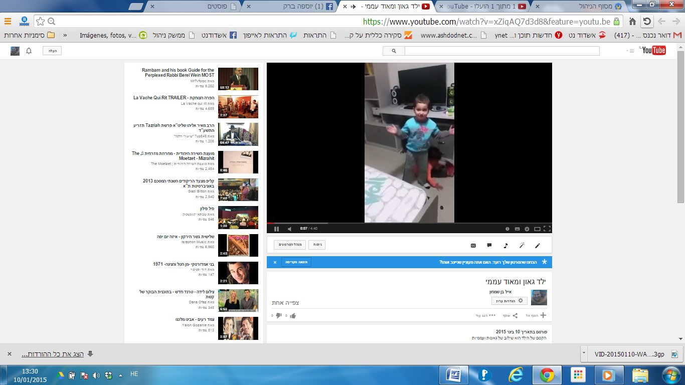Viewport: 685px width, 385px height.
Task: Expand the 'הוסף אל' add-to menu
Action: [536, 316]
